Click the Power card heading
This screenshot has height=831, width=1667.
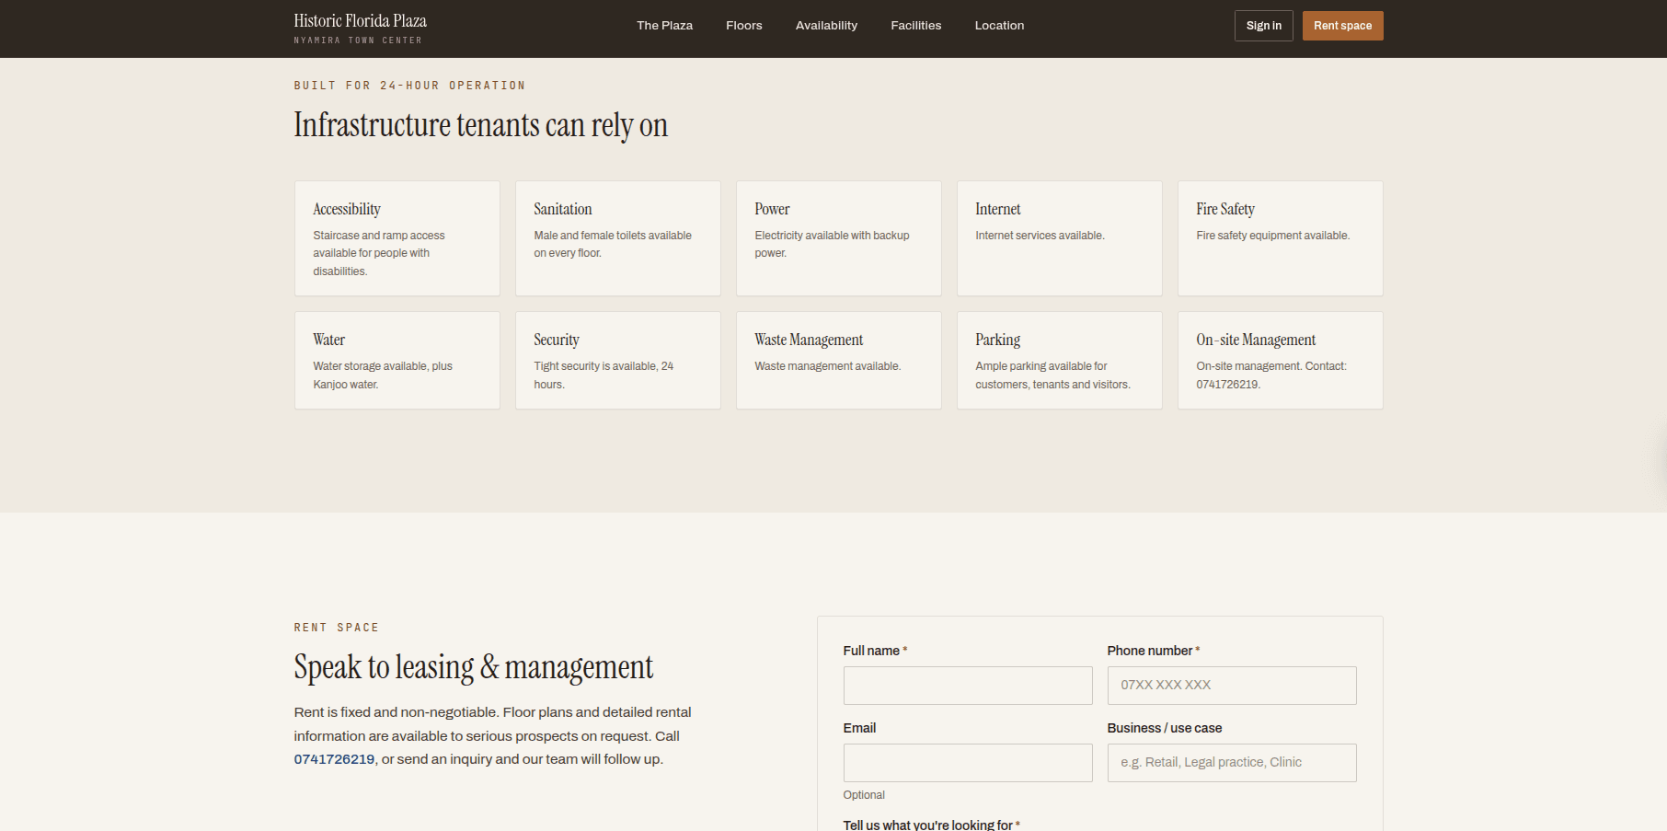click(x=772, y=210)
